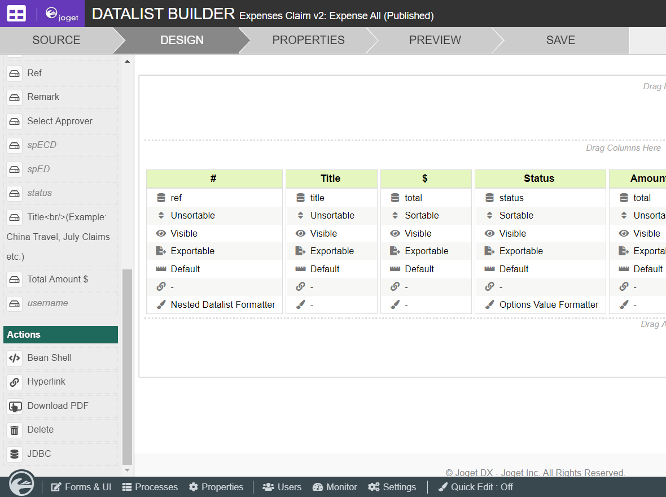Open Monitor in the admin bar
Image resolution: width=666 pixels, height=497 pixels.
(335, 487)
